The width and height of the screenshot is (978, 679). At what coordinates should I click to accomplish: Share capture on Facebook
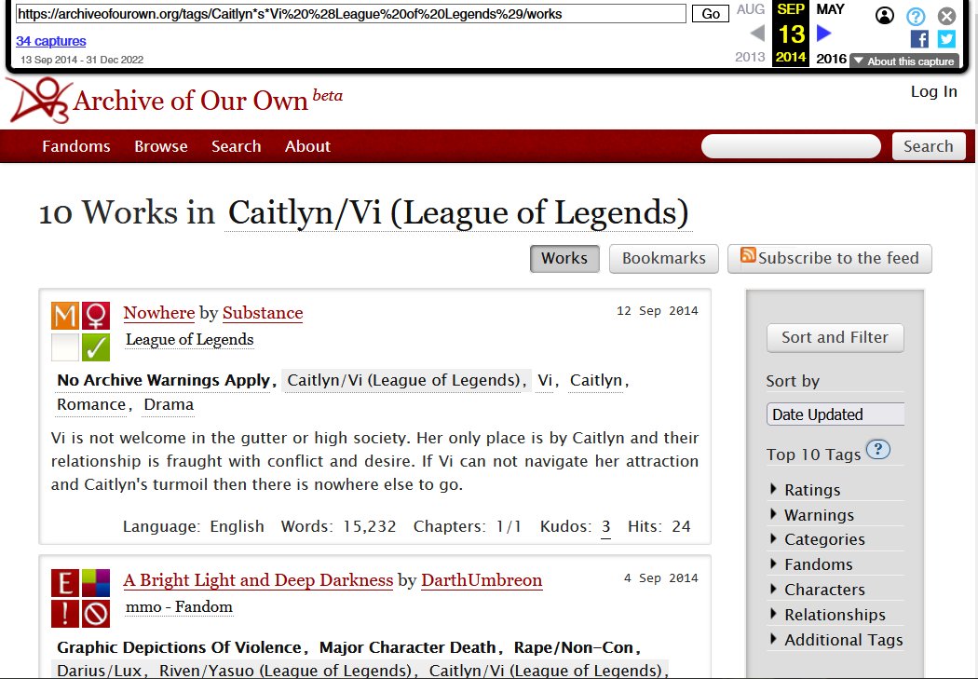pos(919,39)
